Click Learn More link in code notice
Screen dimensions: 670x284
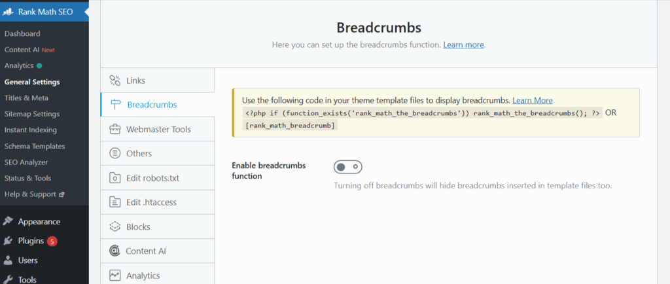(533, 100)
